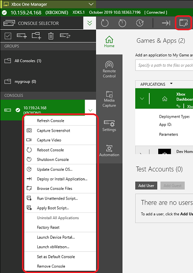
Task: Click the video camera icon beside Capture Video
Action: [x=29, y=140]
